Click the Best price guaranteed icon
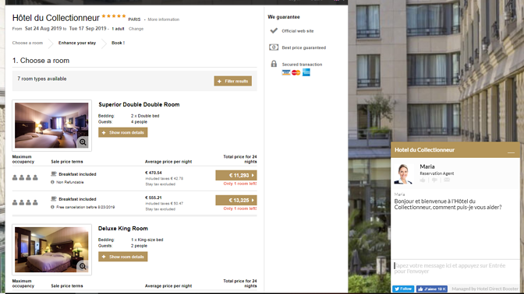The height and width of the screenshot is (294, 524). coord(274,47)
